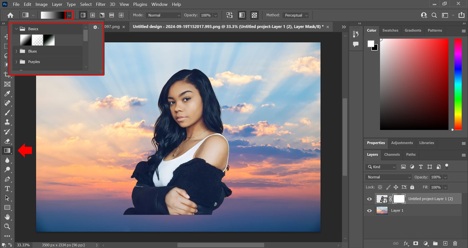The image size is (468, 248).
Task: Select the Gradient tool in the toolbox
Action: pos(7,150)
